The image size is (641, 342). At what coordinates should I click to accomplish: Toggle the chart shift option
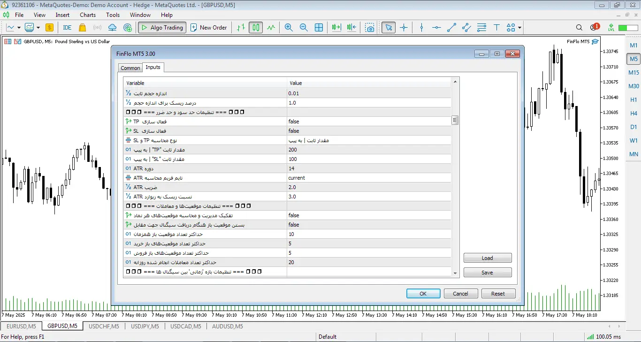click(351, 28)
